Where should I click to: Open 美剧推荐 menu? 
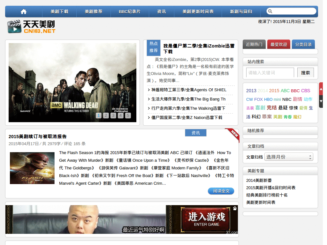[x=94, y=12]
